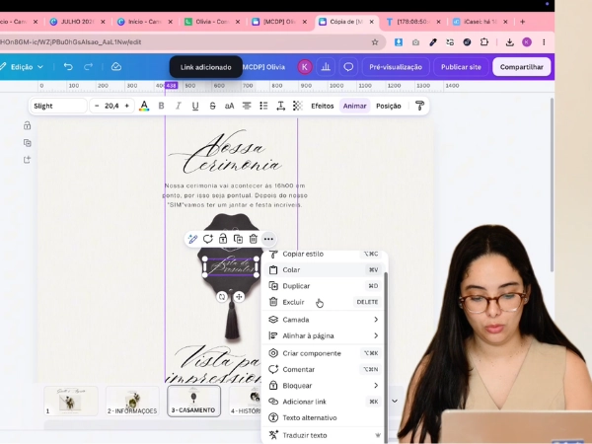
Task: Open the Posição panel
Action: [x=389, y=107]
